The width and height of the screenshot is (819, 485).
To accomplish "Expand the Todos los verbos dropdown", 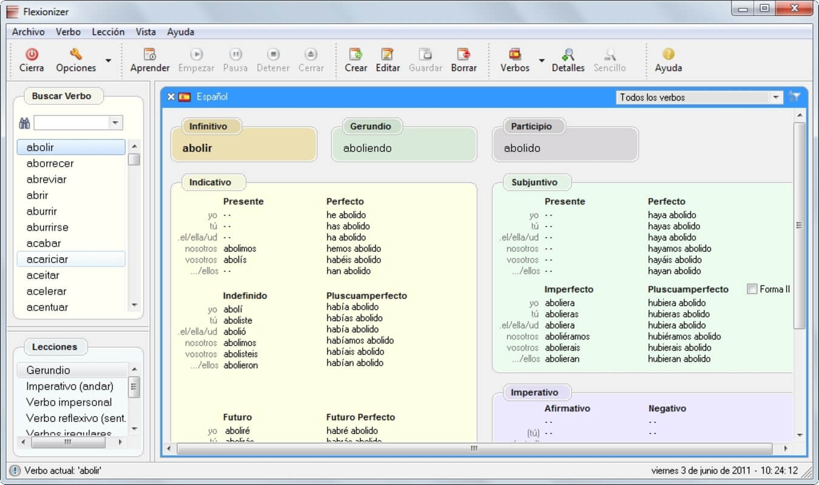I will [x=776, y=98].
